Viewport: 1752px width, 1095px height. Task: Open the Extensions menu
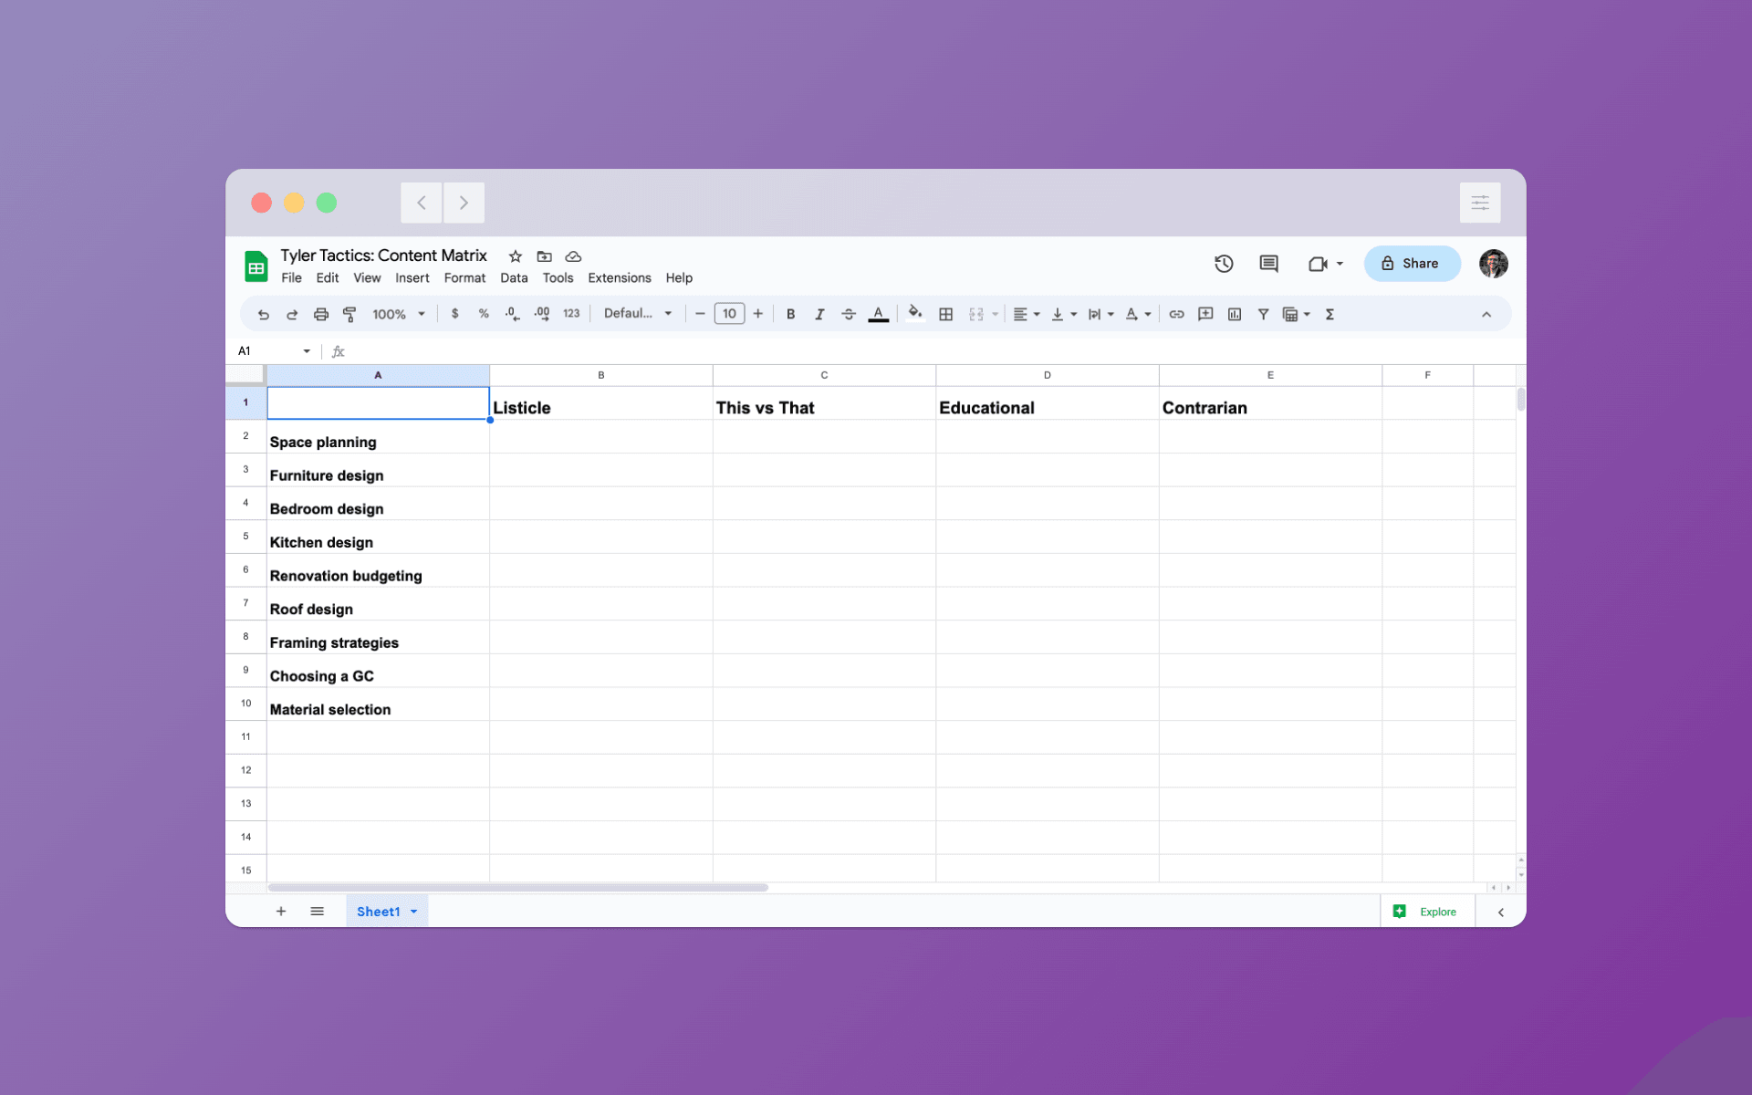click(619, 278)
